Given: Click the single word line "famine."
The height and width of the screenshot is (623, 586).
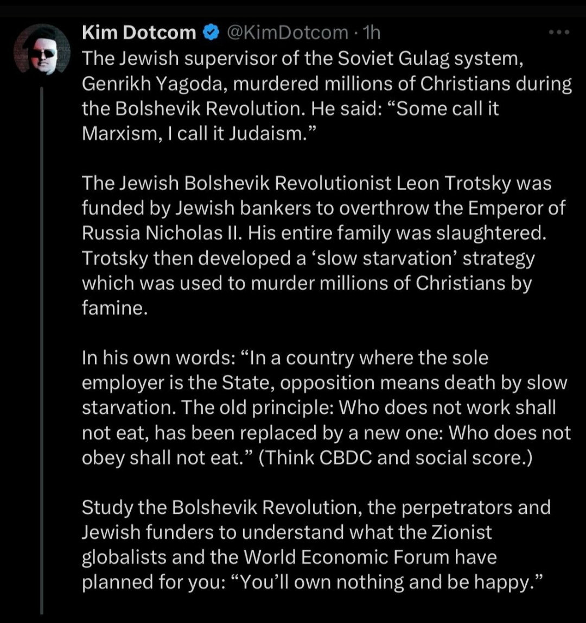Looking at the screenshot, I should [x=114, y=308].
